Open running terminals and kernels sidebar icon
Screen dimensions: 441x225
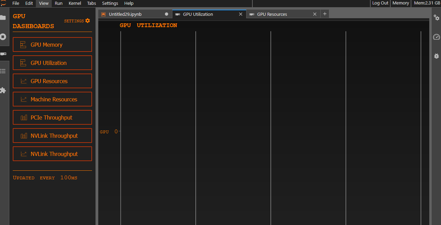pyautogui.click(x=3, y=37)
